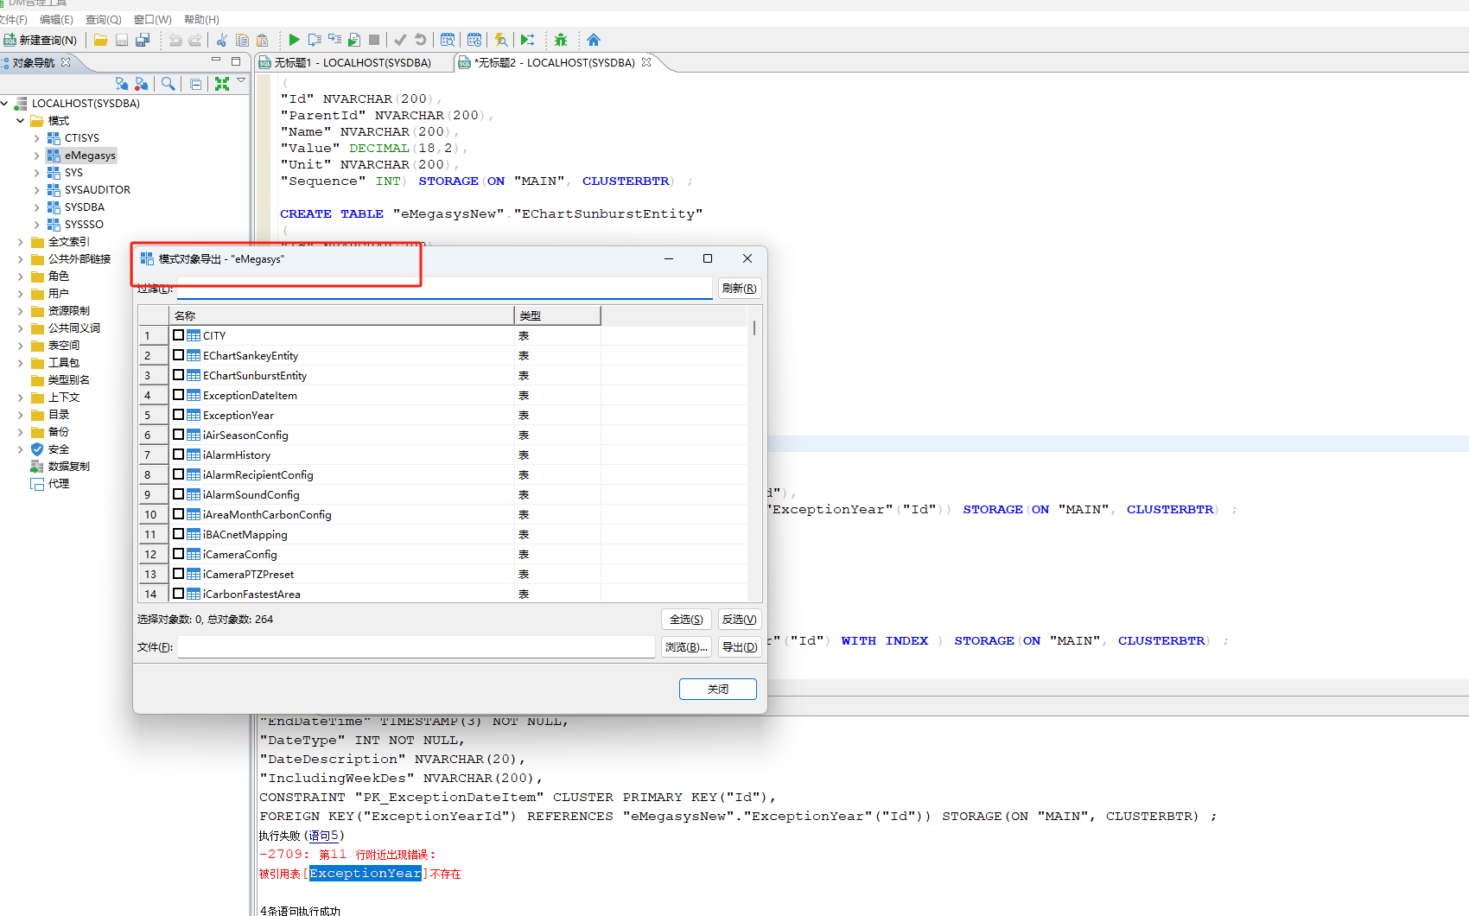Expand the SYSAUDITOR schema node
1469x916 pixels.
pos(36,190)
